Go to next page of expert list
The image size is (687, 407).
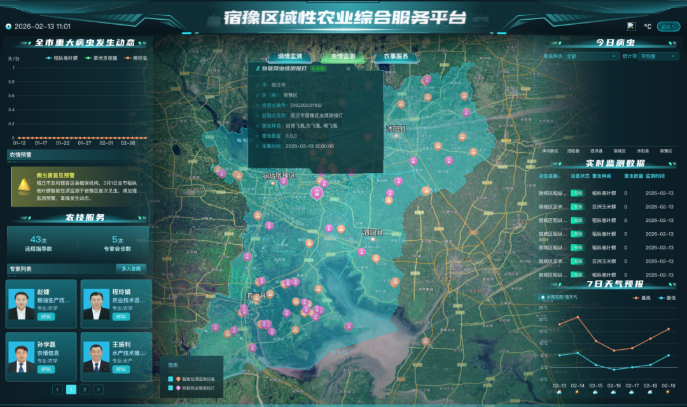pyautogui.click(x=99, y=389)
